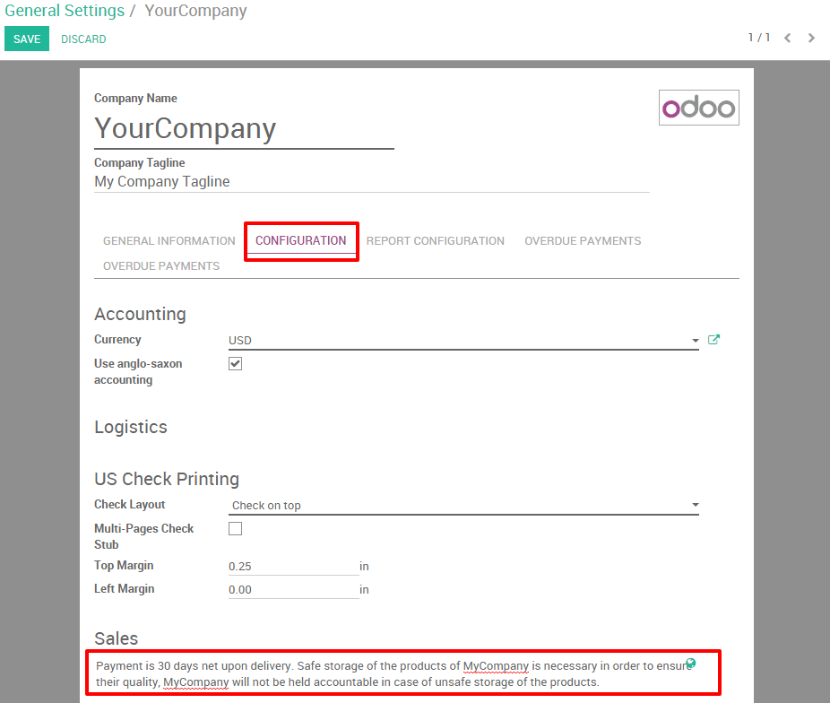The width and height of the screenshot is (830, 703).
Task: Navigate to General Settings breadcrumb
Action: pyautogui.click(x=65, y=12)
